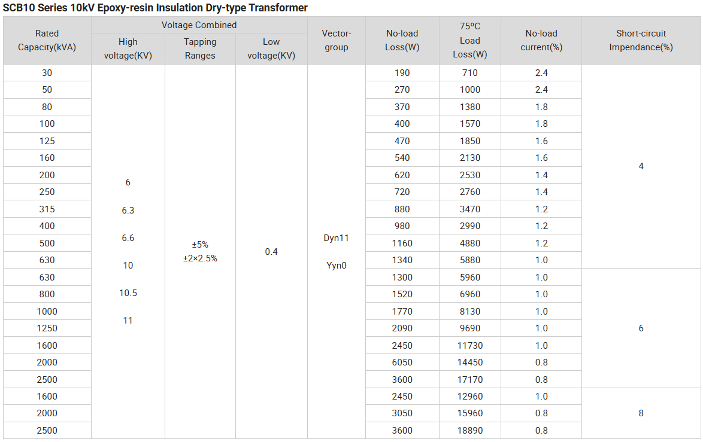Select the 0.4 low voltage value
Viewport: 703px width, 442px height.
tap(271, 252)
